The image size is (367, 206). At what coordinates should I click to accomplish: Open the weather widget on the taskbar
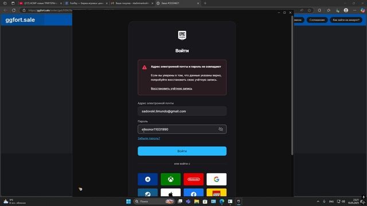coord(14,201)
